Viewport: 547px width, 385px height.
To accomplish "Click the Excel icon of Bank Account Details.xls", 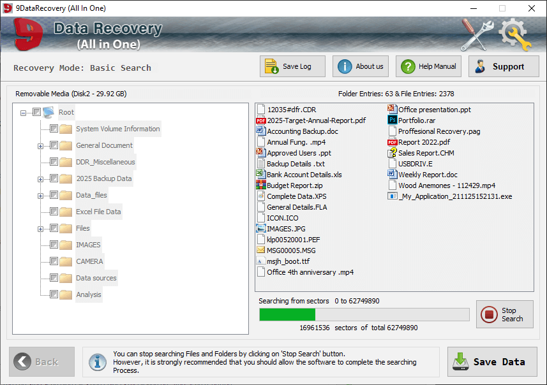I will tap(260, 174).
